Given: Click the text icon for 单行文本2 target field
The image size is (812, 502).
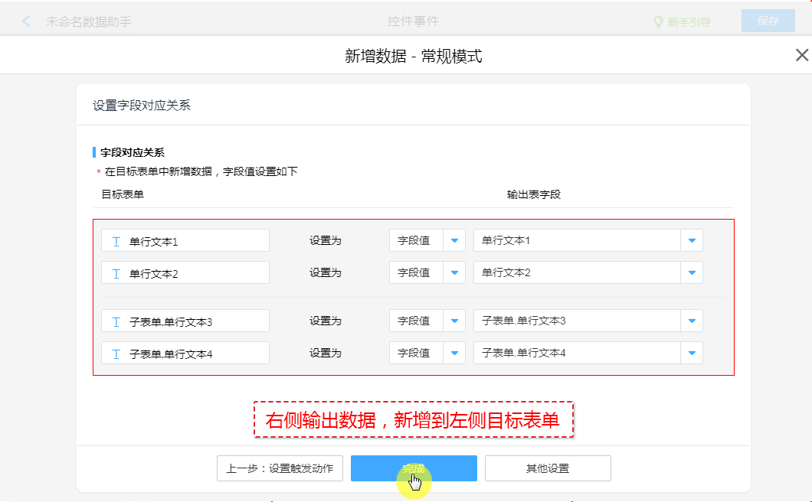Looking at the screenshot, I should pyautogui.click(x=116, y=273).
